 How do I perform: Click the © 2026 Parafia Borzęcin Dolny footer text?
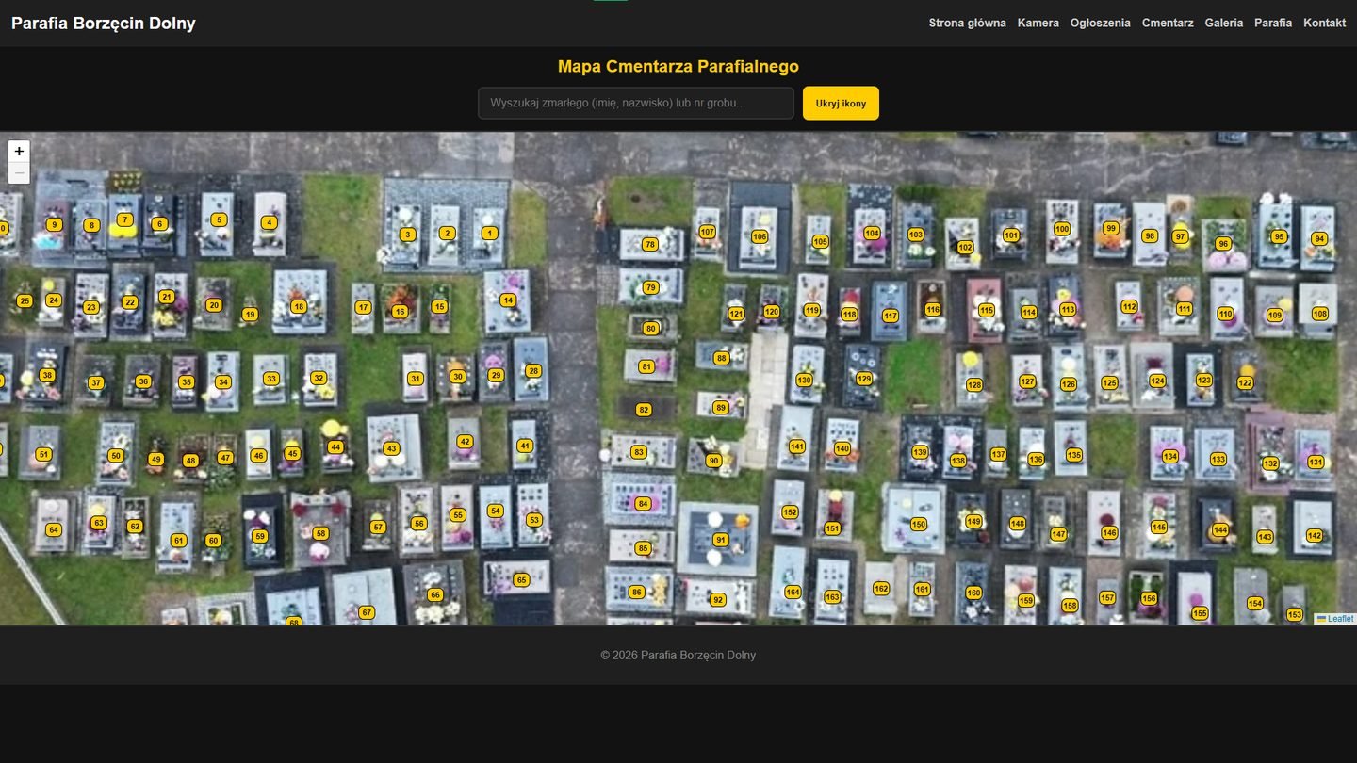point(678,655)
